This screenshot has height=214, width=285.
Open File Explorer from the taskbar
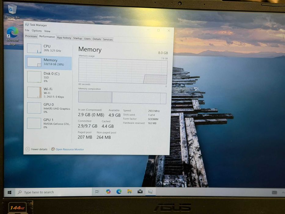[x=130, y=191]
